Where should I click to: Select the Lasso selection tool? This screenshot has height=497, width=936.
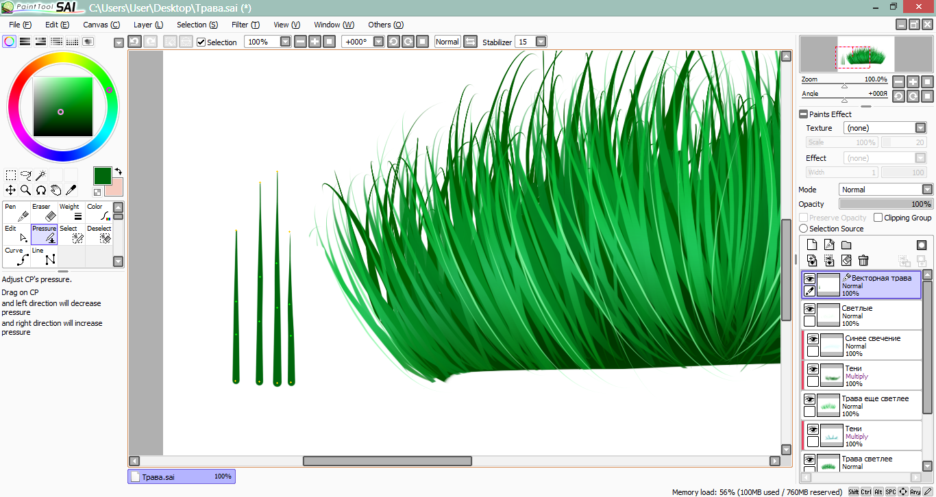26,175
